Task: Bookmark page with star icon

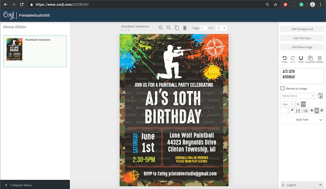Action: [x=275, y=4]
